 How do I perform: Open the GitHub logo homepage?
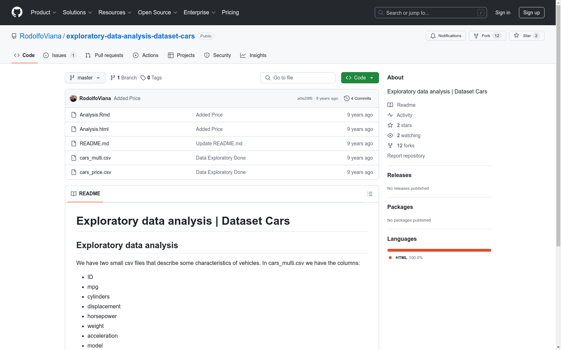(x=17, y=12)
